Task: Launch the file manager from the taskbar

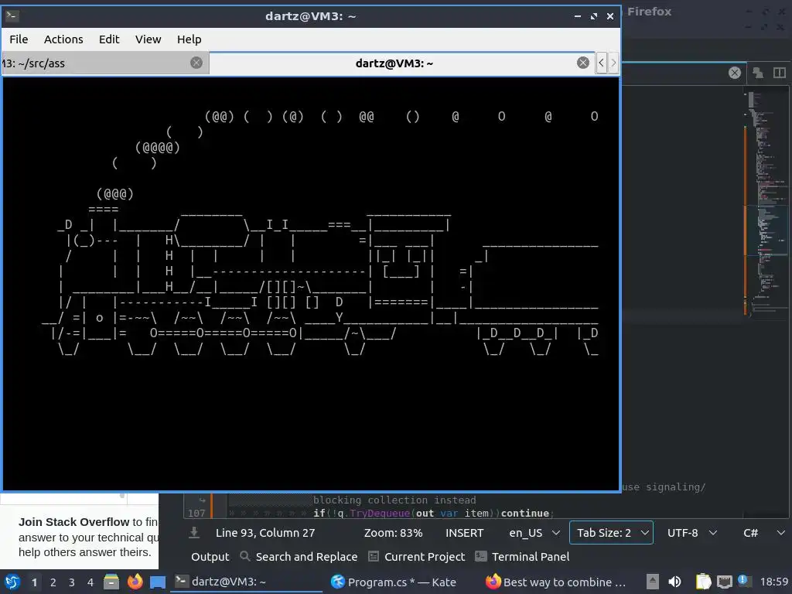Action: pos(111,582)
